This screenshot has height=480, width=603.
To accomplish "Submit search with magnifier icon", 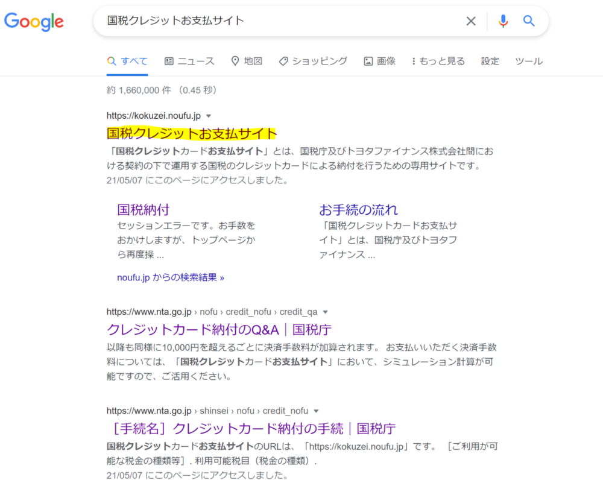I will [x=529, y=21].
